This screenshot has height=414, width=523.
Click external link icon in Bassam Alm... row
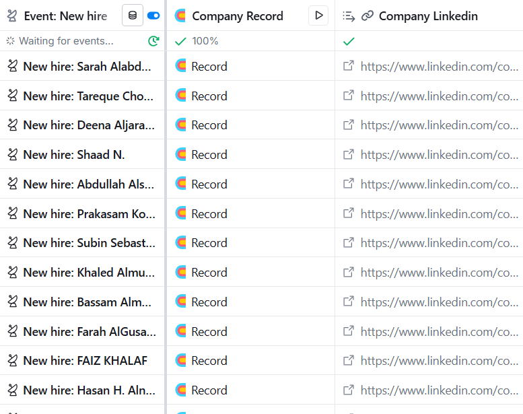349,301
